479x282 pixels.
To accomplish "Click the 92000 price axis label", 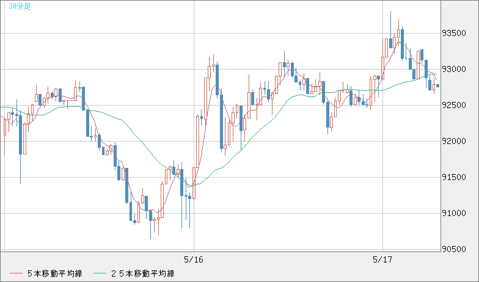I will 454,142.
